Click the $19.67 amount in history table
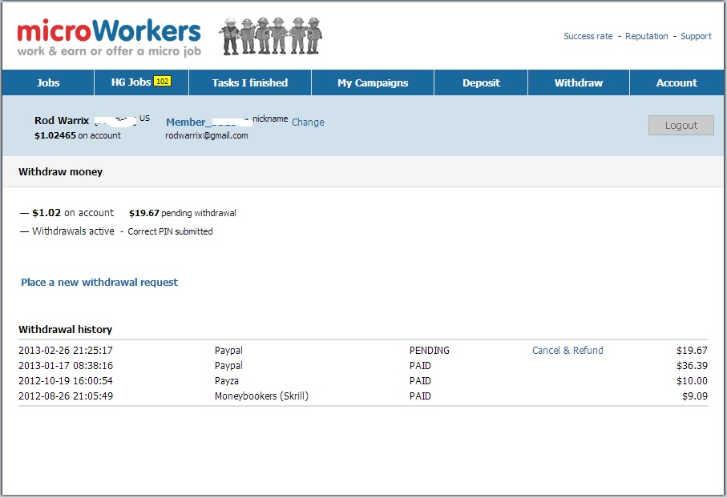The height and width of the screenshot is (498, 727). coord(692,351)
